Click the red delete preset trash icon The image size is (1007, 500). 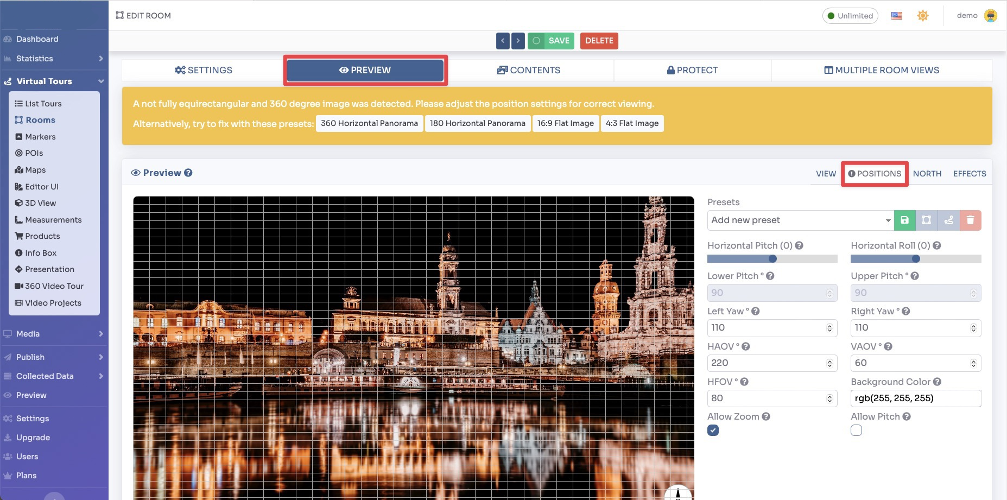point(970,220)
